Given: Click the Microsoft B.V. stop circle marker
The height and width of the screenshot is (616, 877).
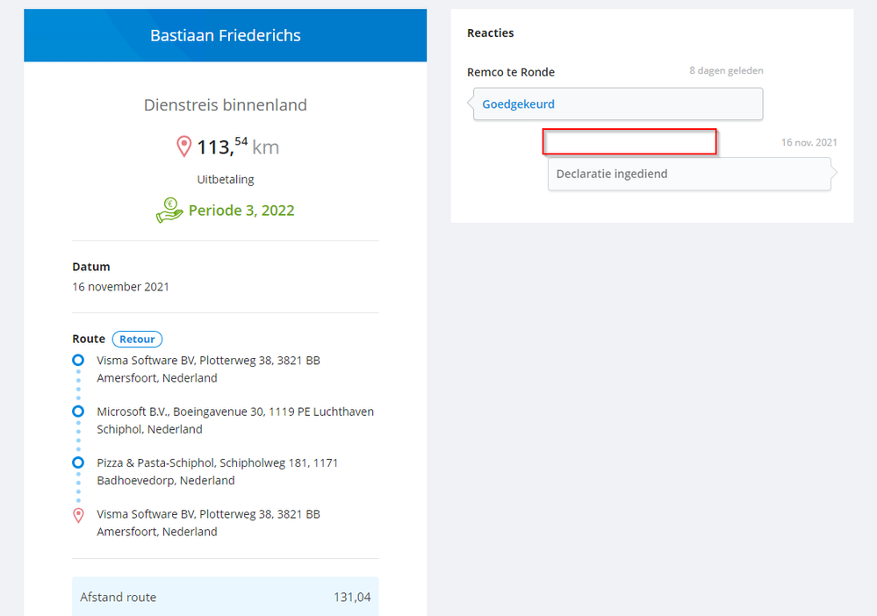Looking at the screenshot, I should pos(78,411).
